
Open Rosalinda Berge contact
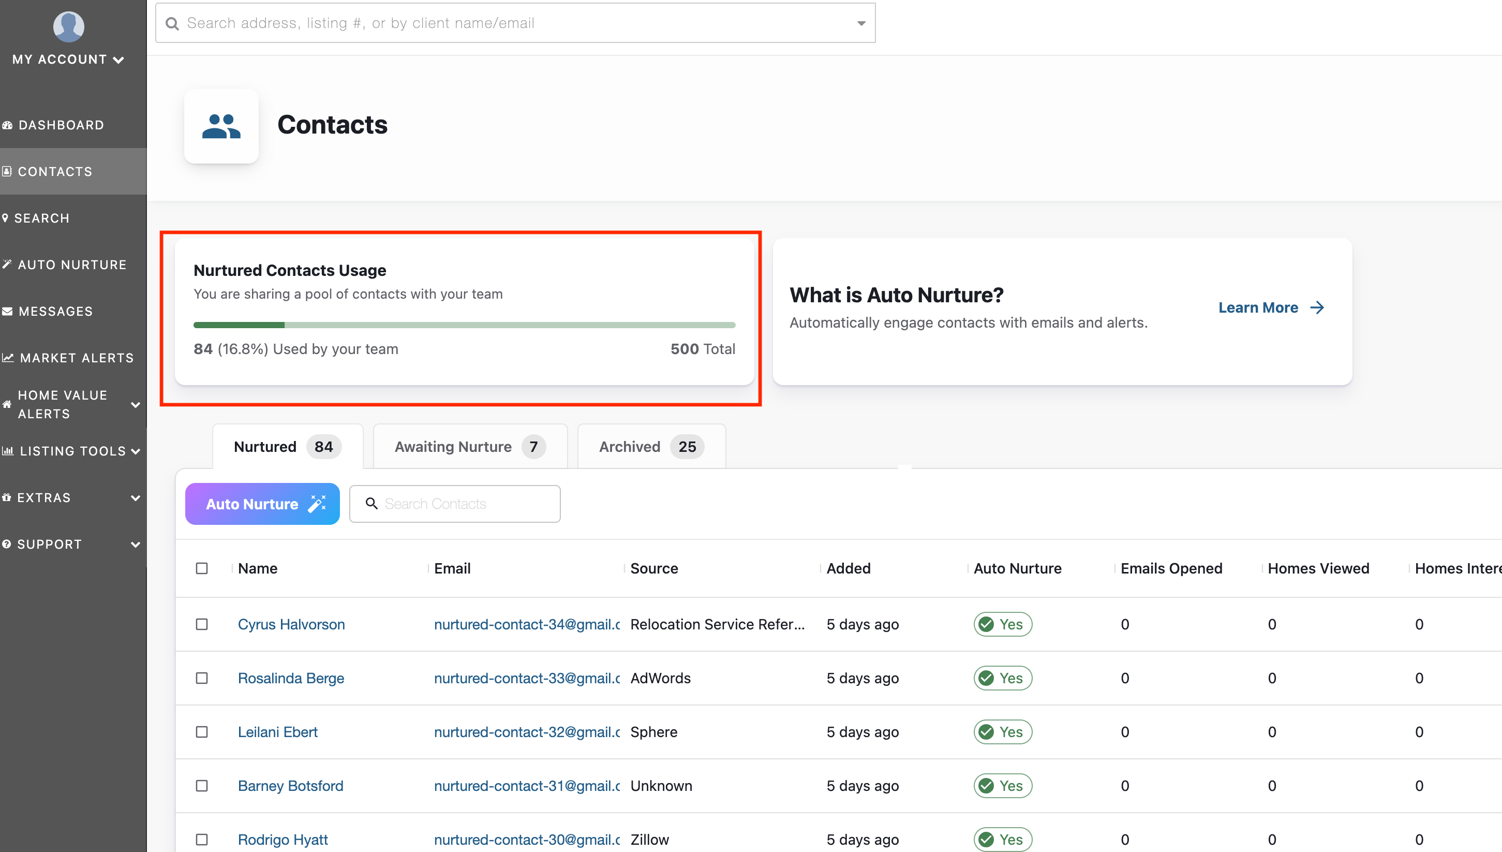291,678
